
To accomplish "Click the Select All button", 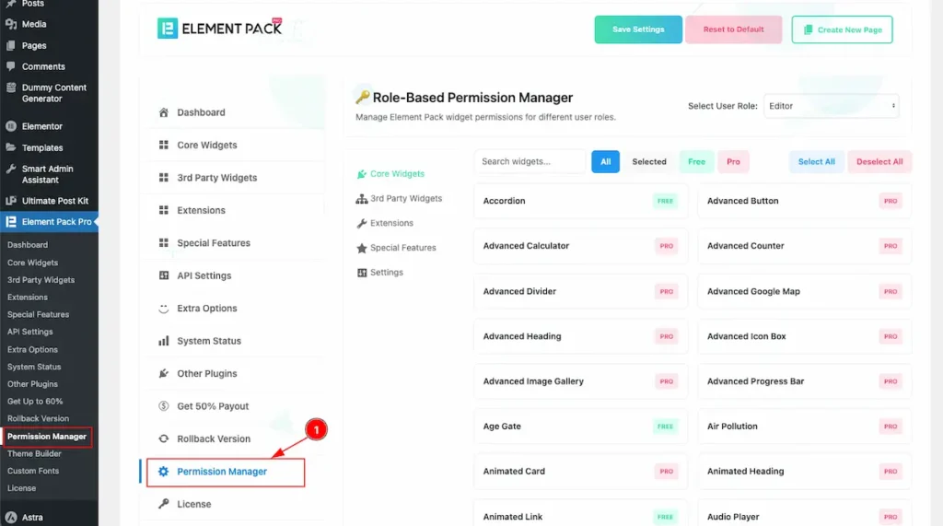I will coord(816,162).
